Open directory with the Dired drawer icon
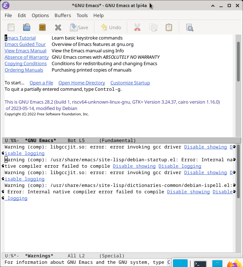This screenshot has width=243, height=267. tap(42, 27)
